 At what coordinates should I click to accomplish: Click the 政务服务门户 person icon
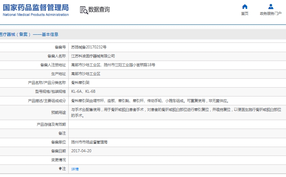[x=271, y=7]
